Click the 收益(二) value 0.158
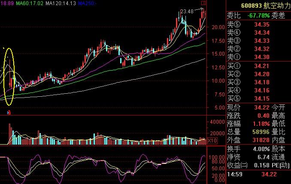 [x=262, y=165]
